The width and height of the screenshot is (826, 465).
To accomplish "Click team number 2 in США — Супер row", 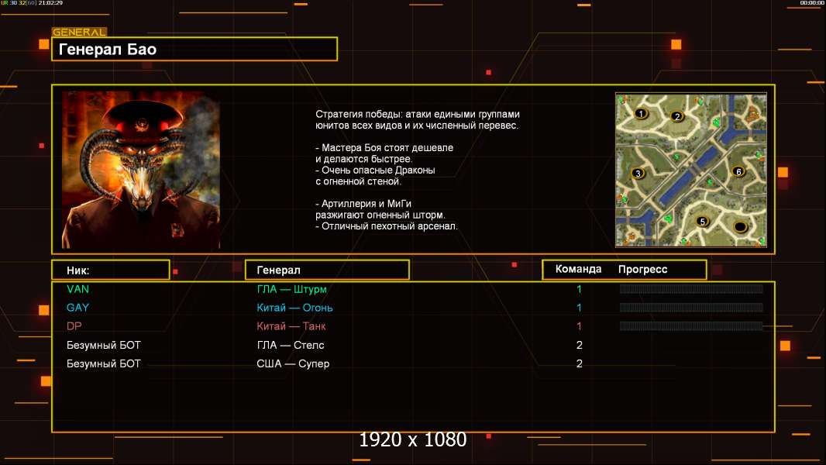I will click(x=580, y=363).
